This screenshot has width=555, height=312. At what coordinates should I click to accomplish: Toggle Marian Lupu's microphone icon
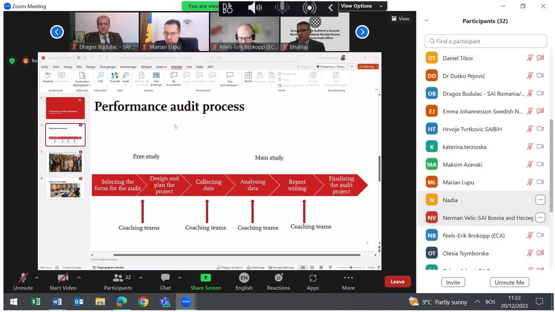tap(530, 182)
